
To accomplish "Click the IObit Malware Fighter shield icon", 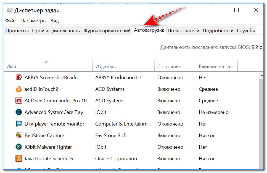I will (19, 147).
